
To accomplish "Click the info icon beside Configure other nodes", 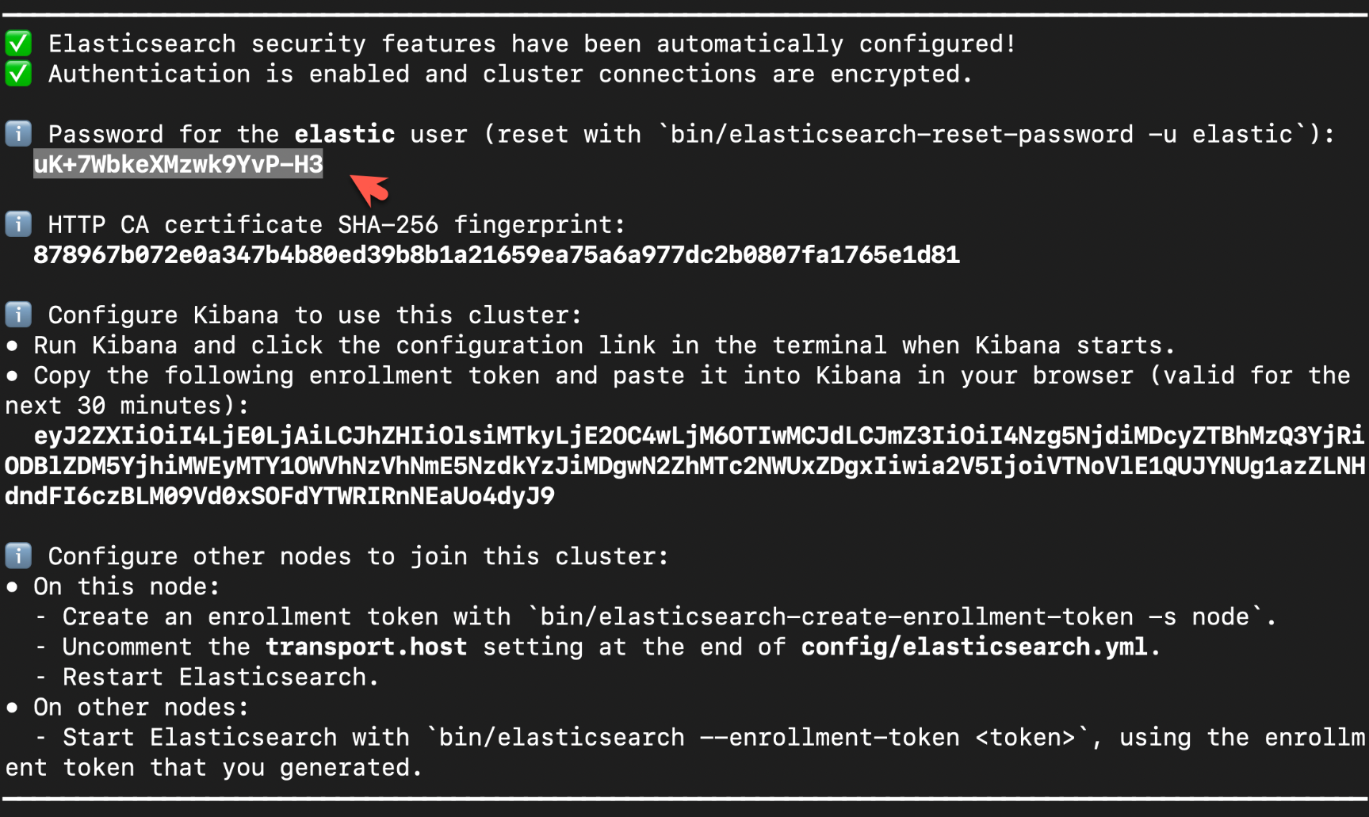I will coord(18,555).
